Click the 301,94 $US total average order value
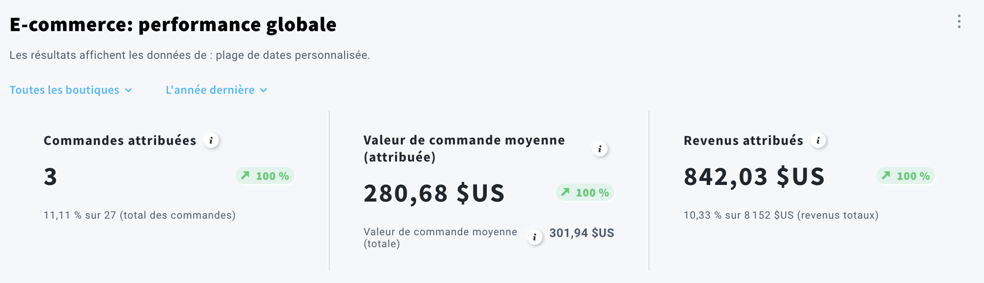Viewport: 984px width, 283px height. 582,233
